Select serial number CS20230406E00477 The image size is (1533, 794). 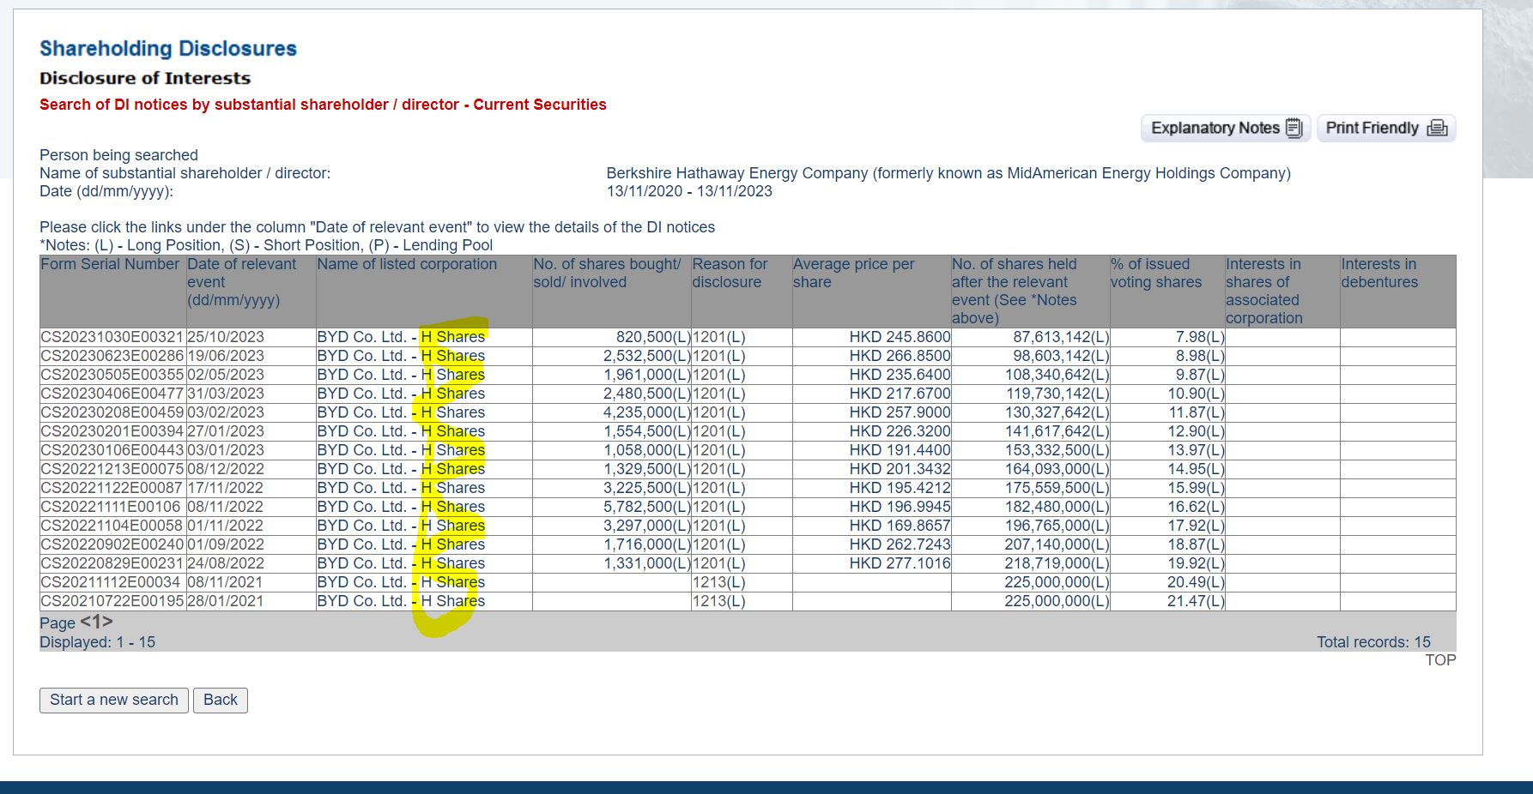point(112,394)
